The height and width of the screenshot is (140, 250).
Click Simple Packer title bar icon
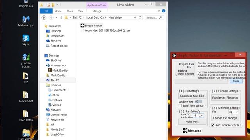[174, 55]
